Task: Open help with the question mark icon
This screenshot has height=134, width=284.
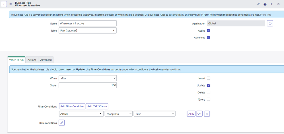Action: [x=265, y=4]
